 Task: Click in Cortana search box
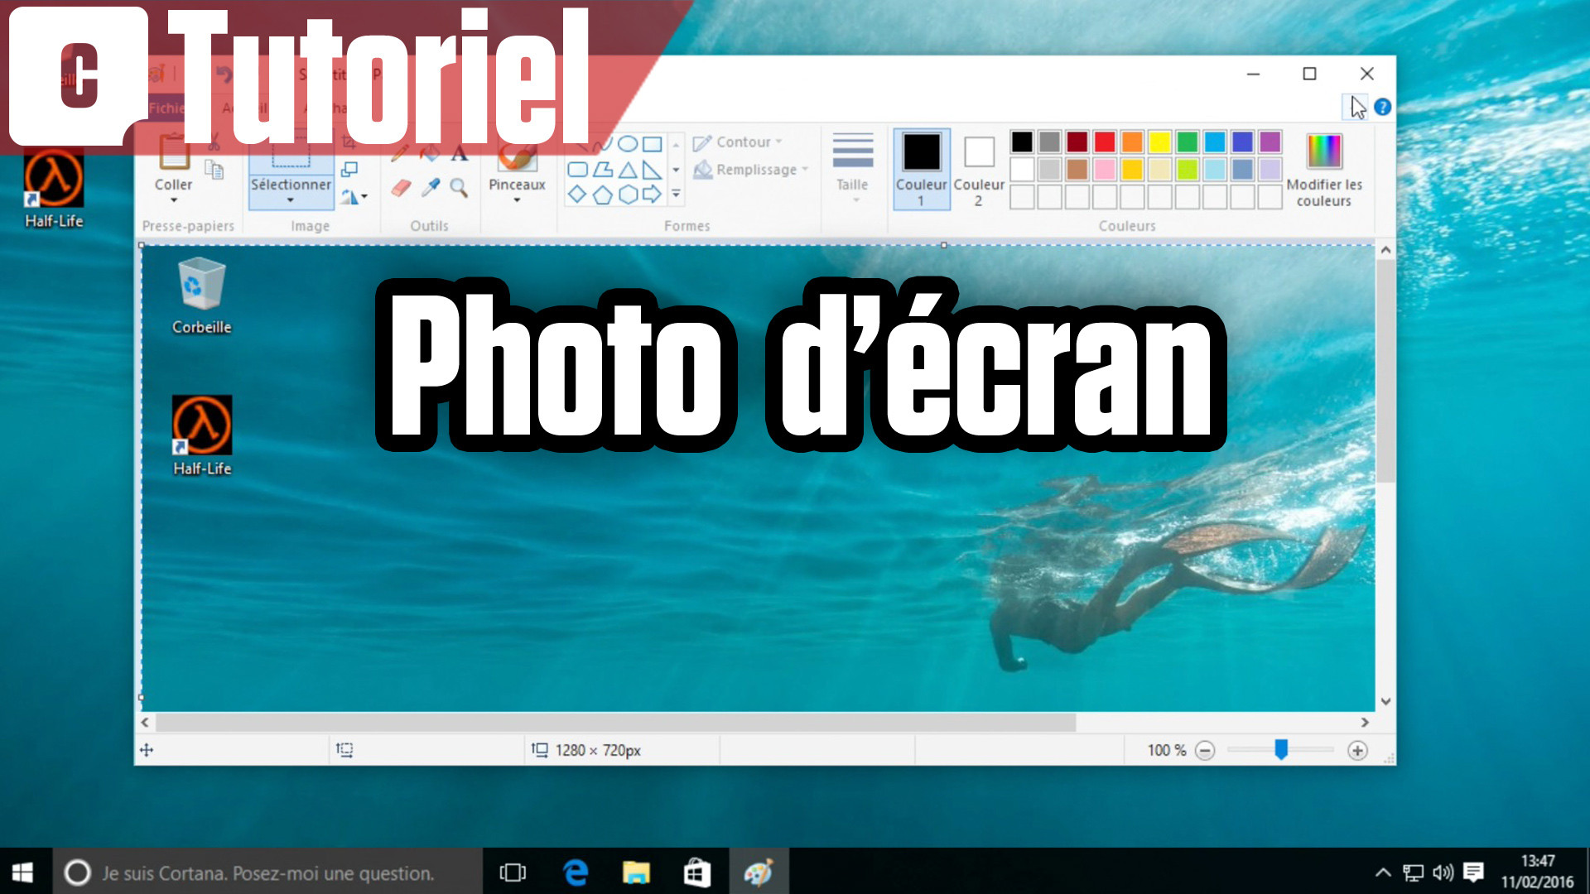(268, 872)
